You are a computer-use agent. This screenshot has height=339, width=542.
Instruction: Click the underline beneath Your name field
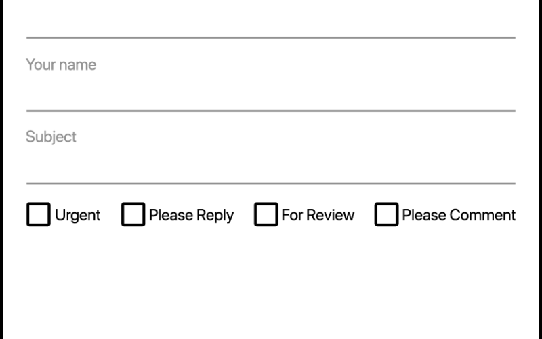[x=271, y=111]
